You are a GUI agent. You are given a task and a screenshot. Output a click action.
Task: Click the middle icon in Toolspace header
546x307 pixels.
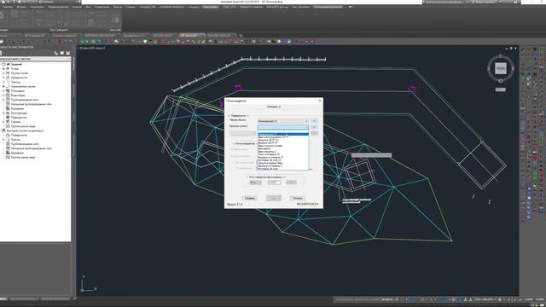pos(62,53)
